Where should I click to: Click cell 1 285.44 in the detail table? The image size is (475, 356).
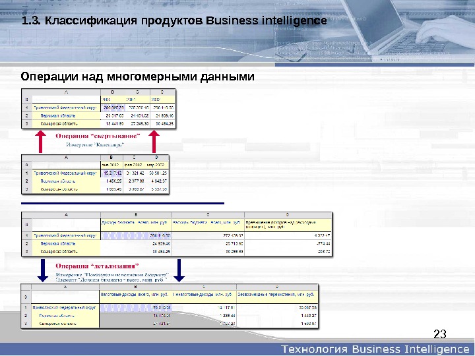click(x=228, y=315)
